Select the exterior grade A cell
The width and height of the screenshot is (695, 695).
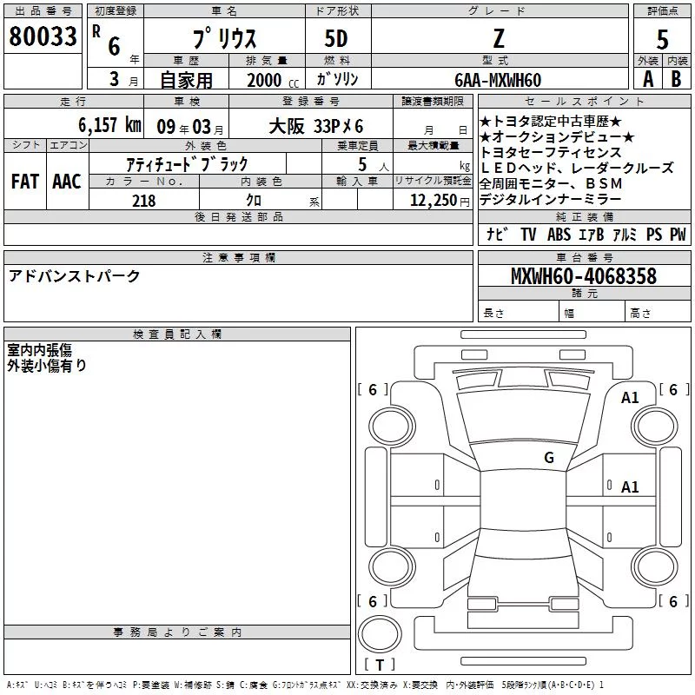[x=648, y=79]
